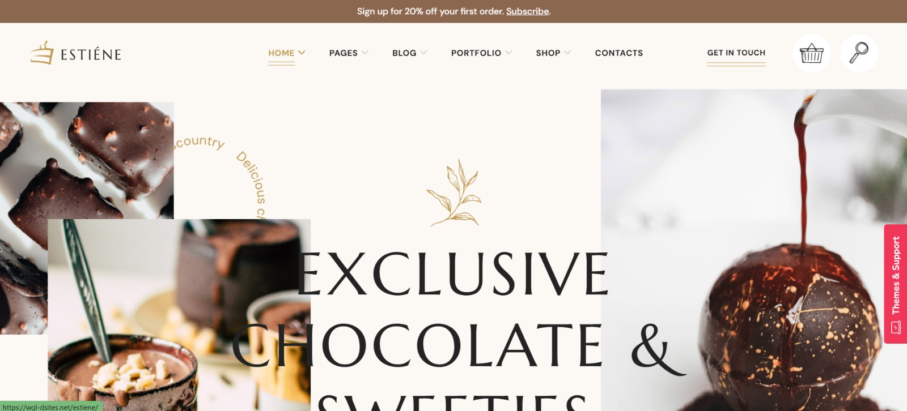Click the icon on Themes & Support tab
This screenshot has height=411, width=907.
(x=896, y=327)
